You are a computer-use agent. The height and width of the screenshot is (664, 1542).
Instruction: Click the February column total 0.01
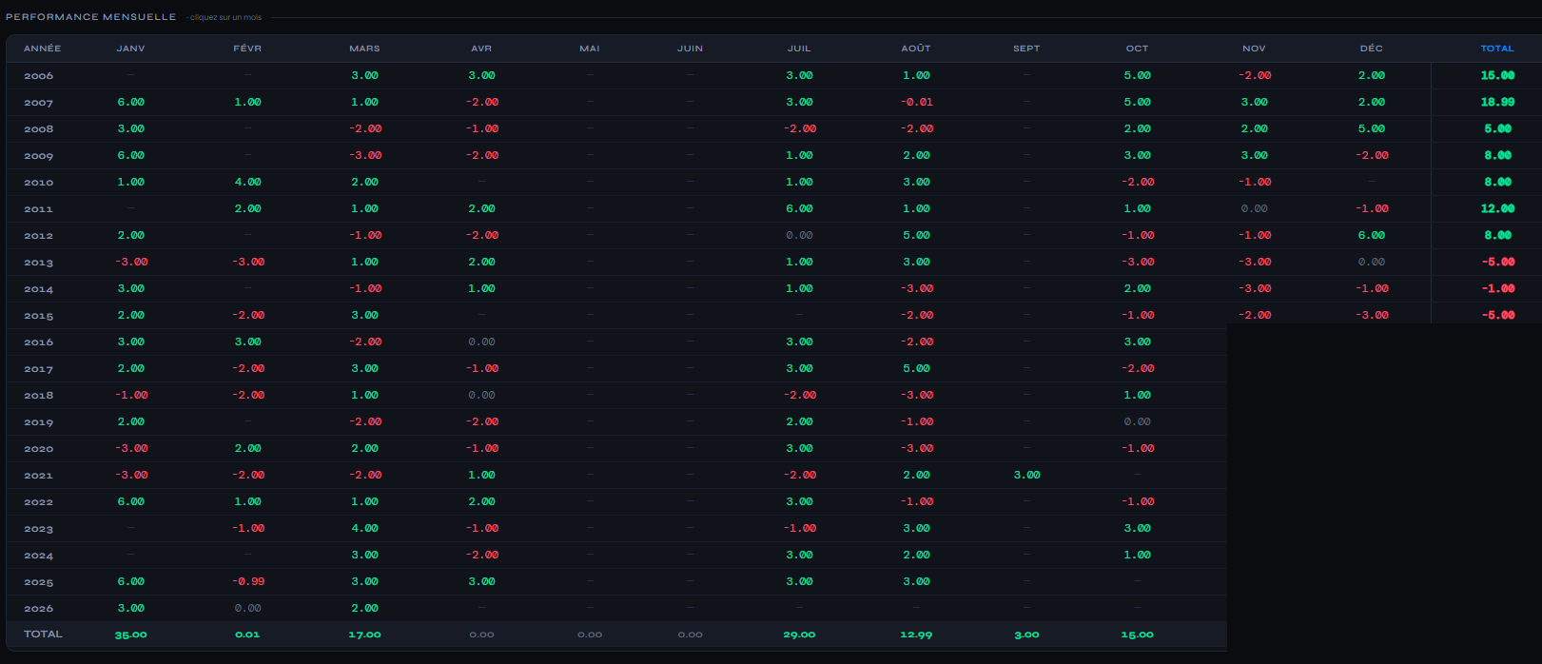247,635
